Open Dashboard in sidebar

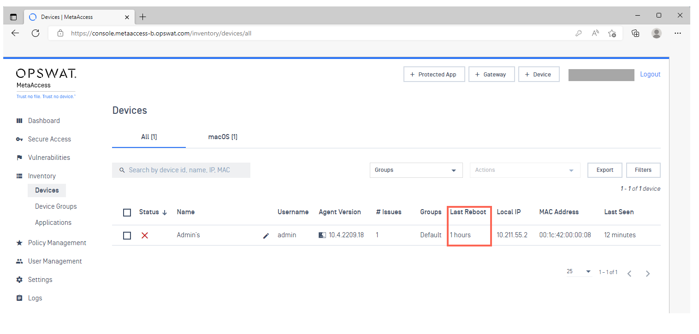[x=44, y=121]
